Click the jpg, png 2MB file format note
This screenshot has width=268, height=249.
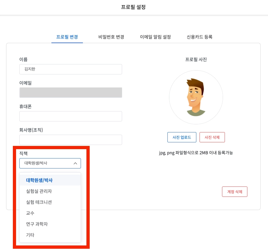coord(196,153)
